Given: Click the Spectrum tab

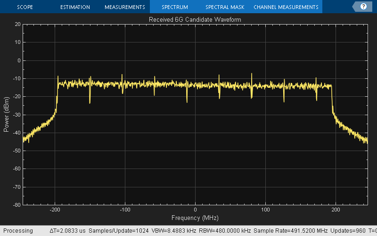Looking at the screenshot, I should tap(174, 7).
